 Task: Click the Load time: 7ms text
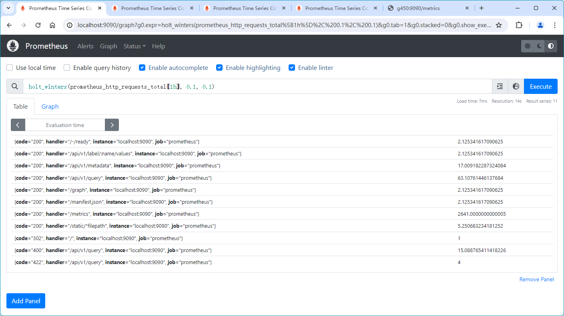point(472,101)
